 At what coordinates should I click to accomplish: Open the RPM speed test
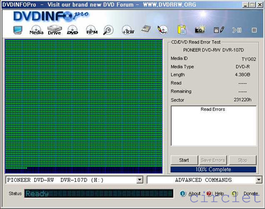coord(92,30)
